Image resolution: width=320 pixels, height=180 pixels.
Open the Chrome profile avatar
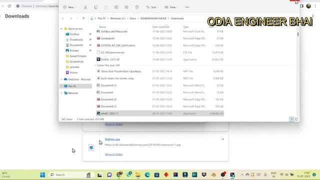(308, 6)
